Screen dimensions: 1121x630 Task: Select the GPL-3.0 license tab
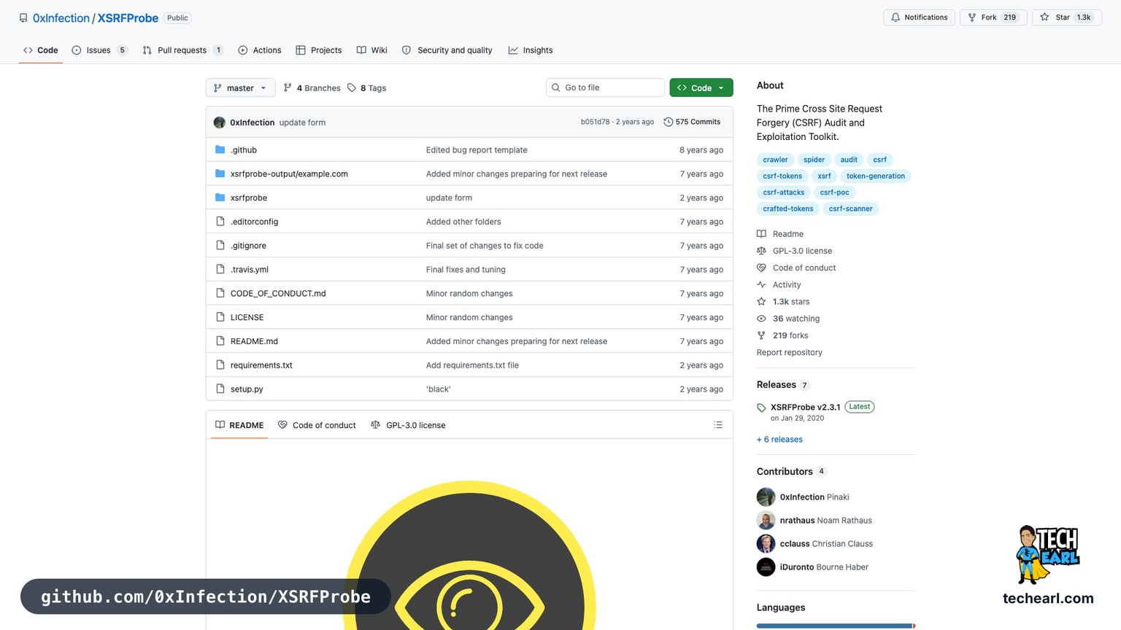pyautogui.click(x=408, y=425)
